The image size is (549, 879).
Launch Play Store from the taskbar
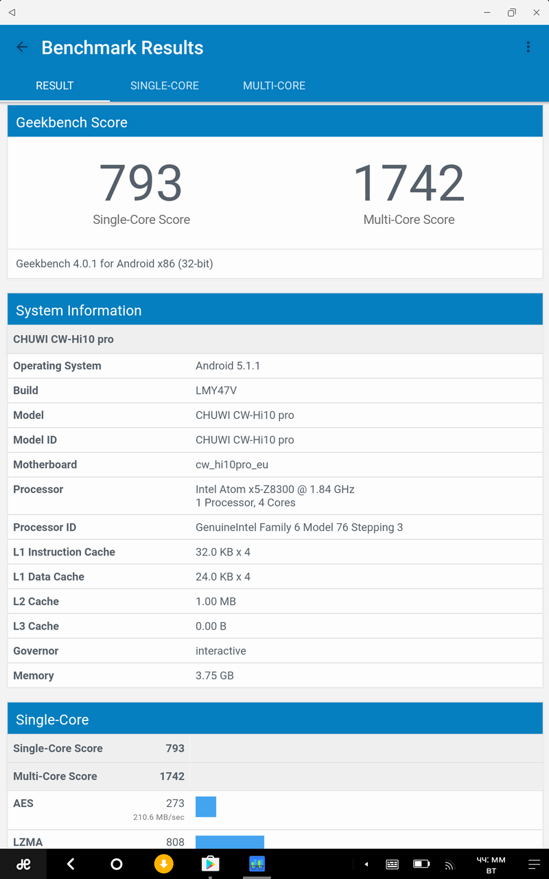click(x=210, y=864)
